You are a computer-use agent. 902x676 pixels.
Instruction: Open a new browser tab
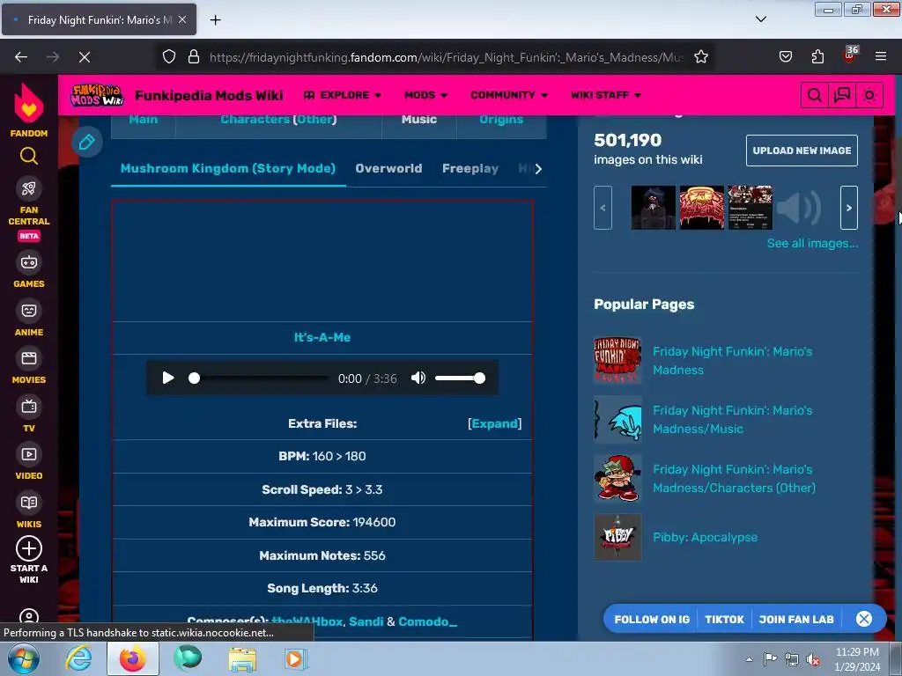(215, 20)
